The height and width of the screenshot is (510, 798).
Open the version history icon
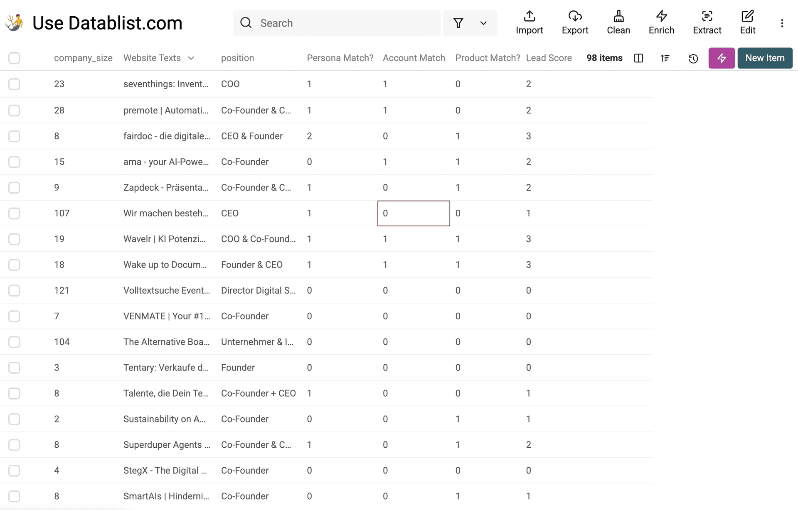pos(693,59)
